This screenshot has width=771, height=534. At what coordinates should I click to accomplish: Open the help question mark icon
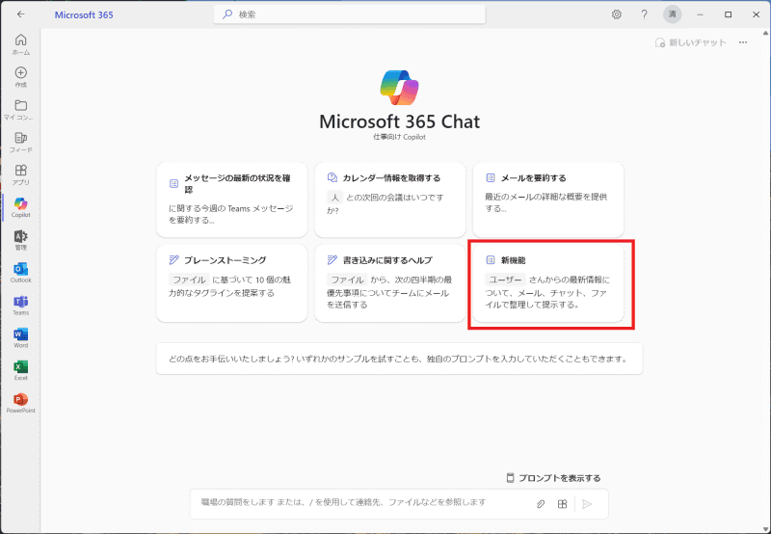point(644,14)
